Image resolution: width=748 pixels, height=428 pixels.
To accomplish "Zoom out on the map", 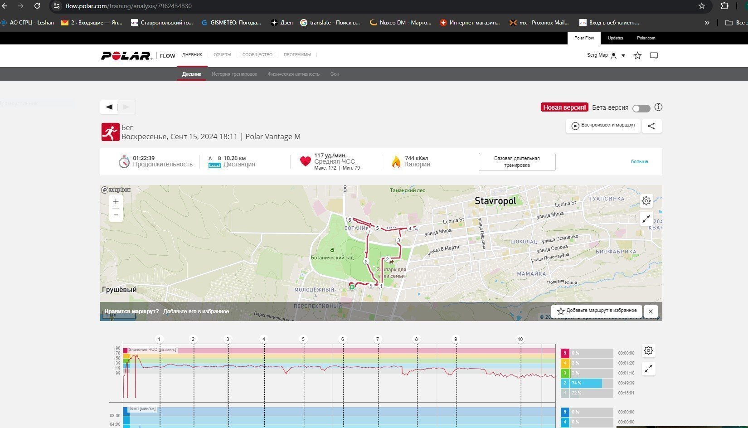I will coord(116,215).
